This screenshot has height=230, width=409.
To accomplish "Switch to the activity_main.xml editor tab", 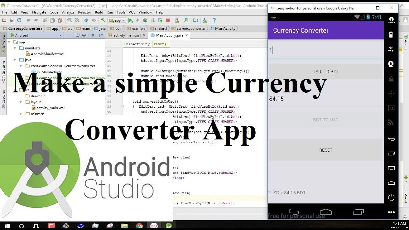I will 127,35.
